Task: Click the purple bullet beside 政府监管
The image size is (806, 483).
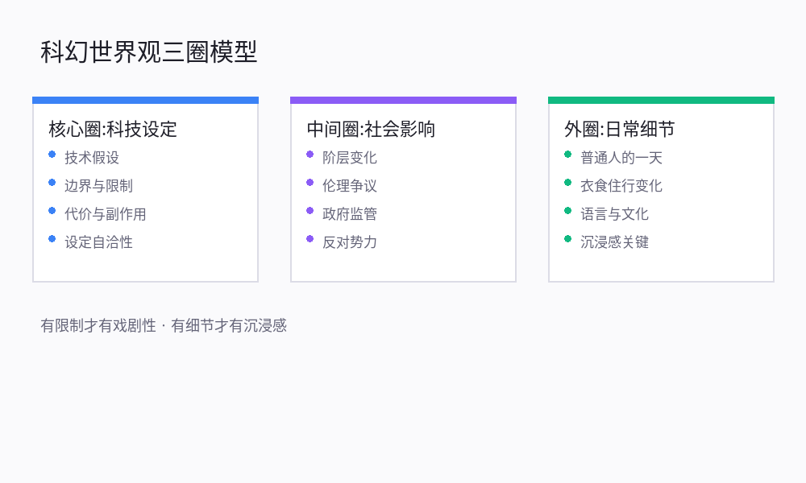Action: (310, 211)
